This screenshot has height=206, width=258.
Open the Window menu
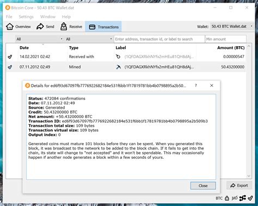tap(48, 17)
